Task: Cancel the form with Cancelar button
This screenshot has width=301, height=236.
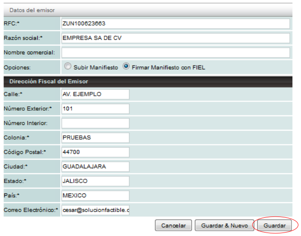Action: (x=173, y=226)
